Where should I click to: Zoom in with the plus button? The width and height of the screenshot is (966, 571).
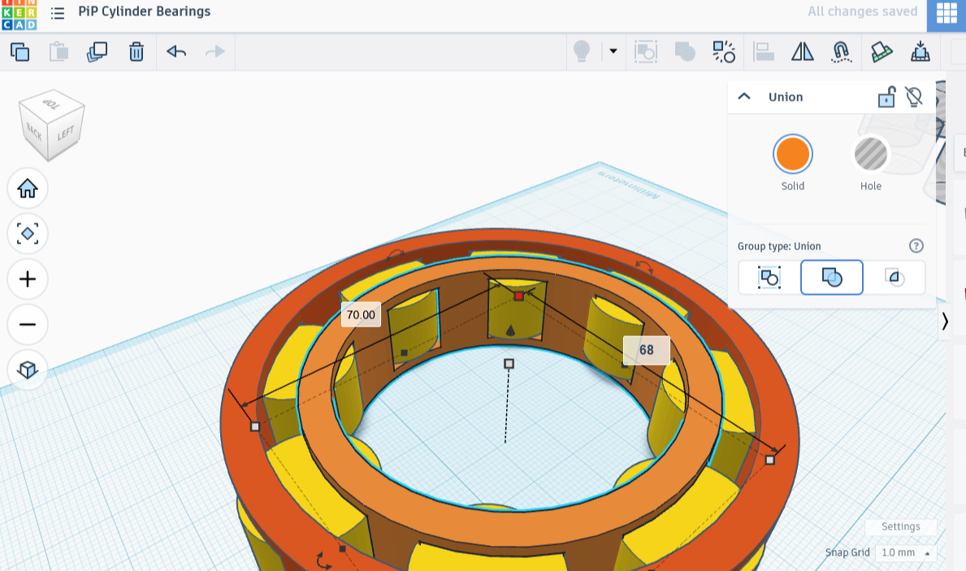[27, 279]
